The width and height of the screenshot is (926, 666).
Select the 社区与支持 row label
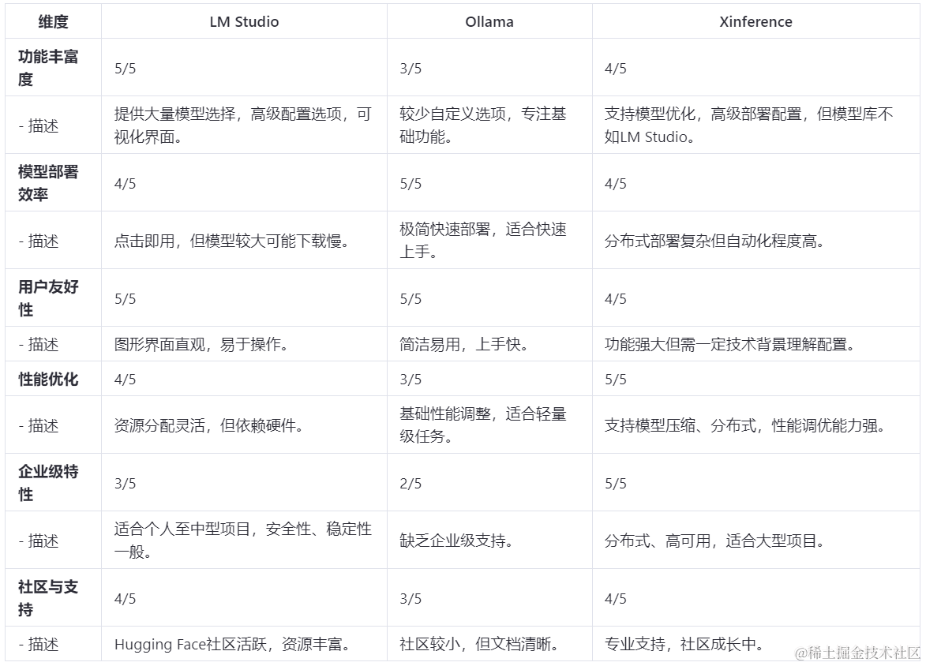click(x=48, y=598)
